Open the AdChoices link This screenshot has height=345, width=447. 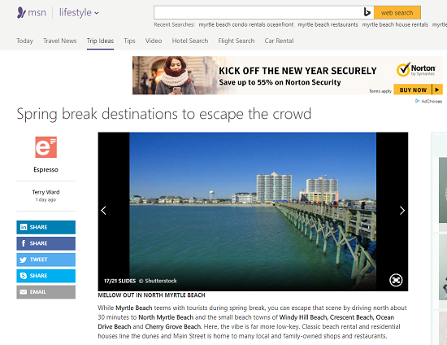click(429, 101)
